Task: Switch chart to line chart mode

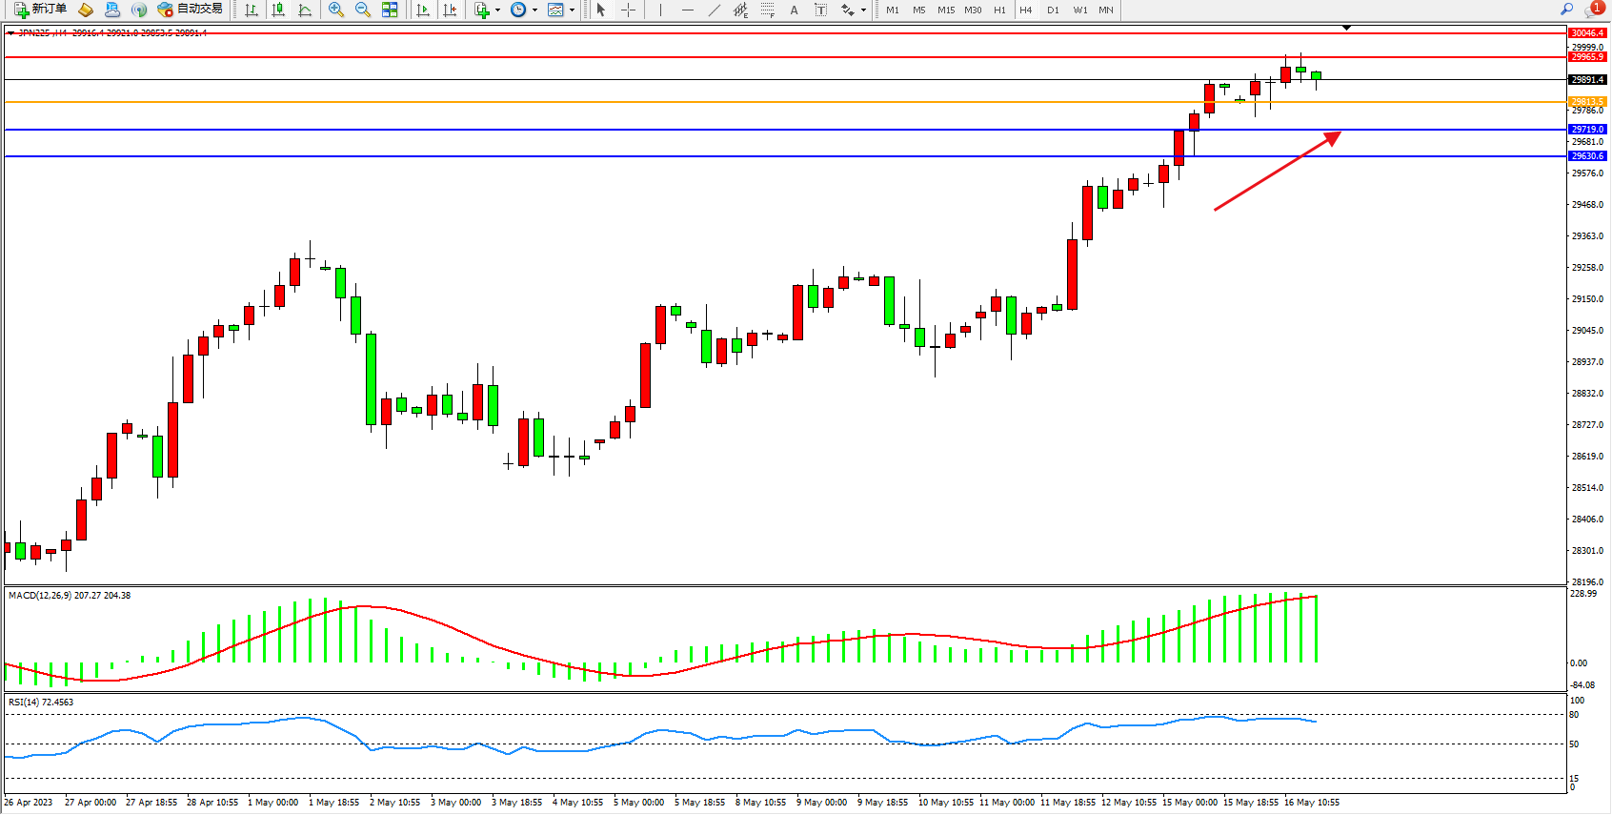Action: 305,10
